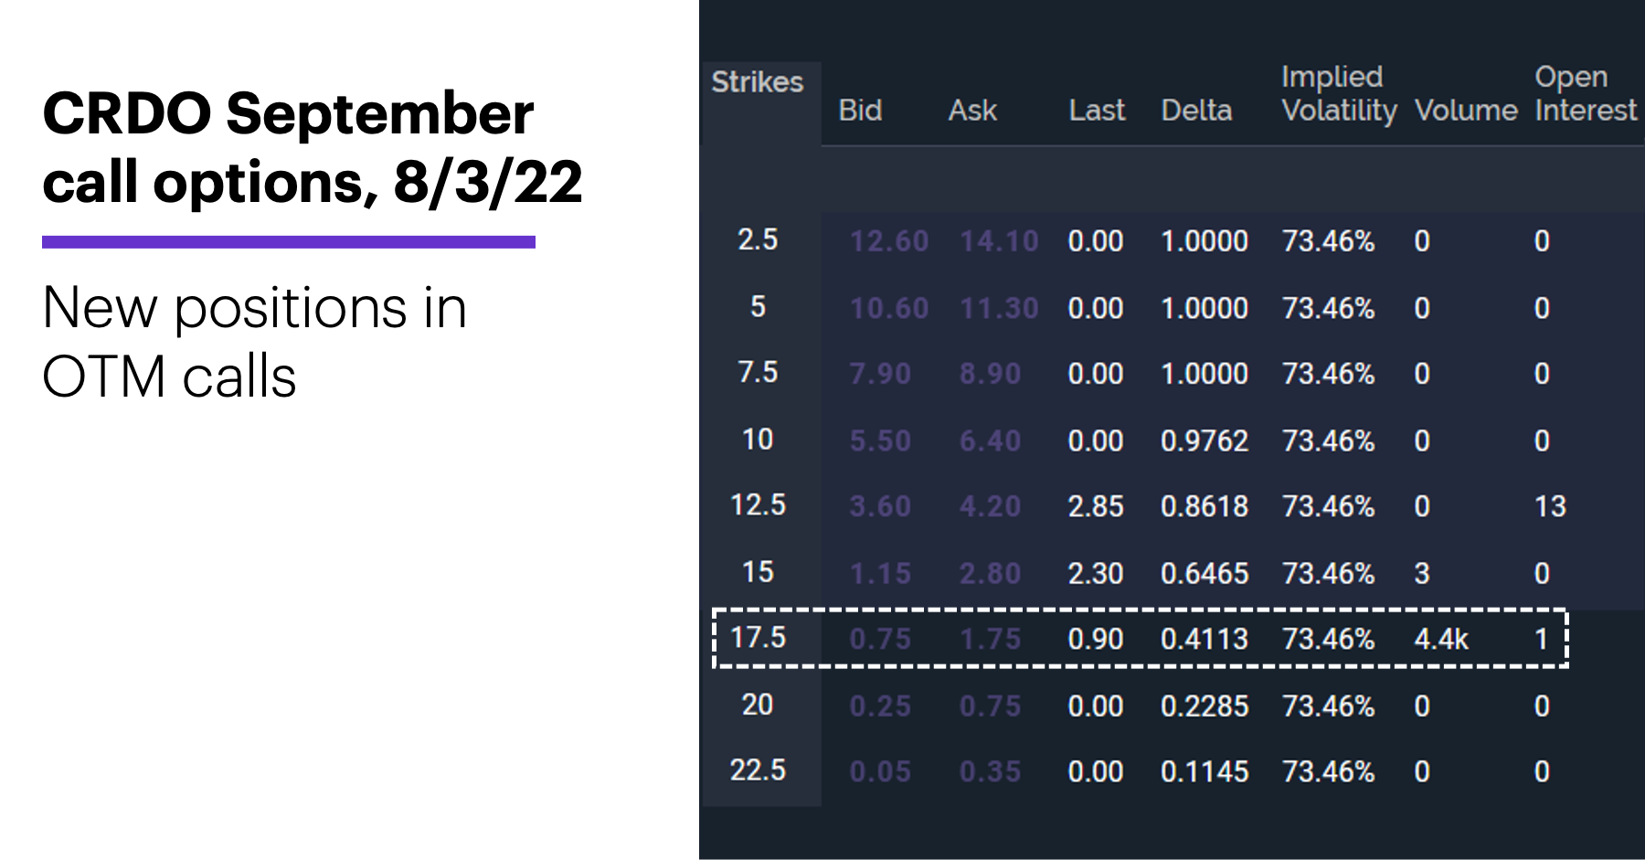Select the Open Interest column header
Screen dimensions: 1645x860
pos(1586,93)
